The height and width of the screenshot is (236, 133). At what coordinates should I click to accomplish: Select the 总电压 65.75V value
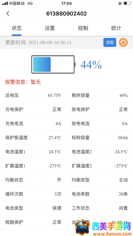point(55,95)
